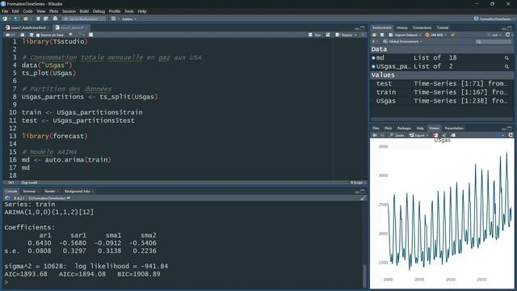This screenshot has height=291, width=517.
Task: Click the Compile Report notebook icon
Action: [91, 35]
